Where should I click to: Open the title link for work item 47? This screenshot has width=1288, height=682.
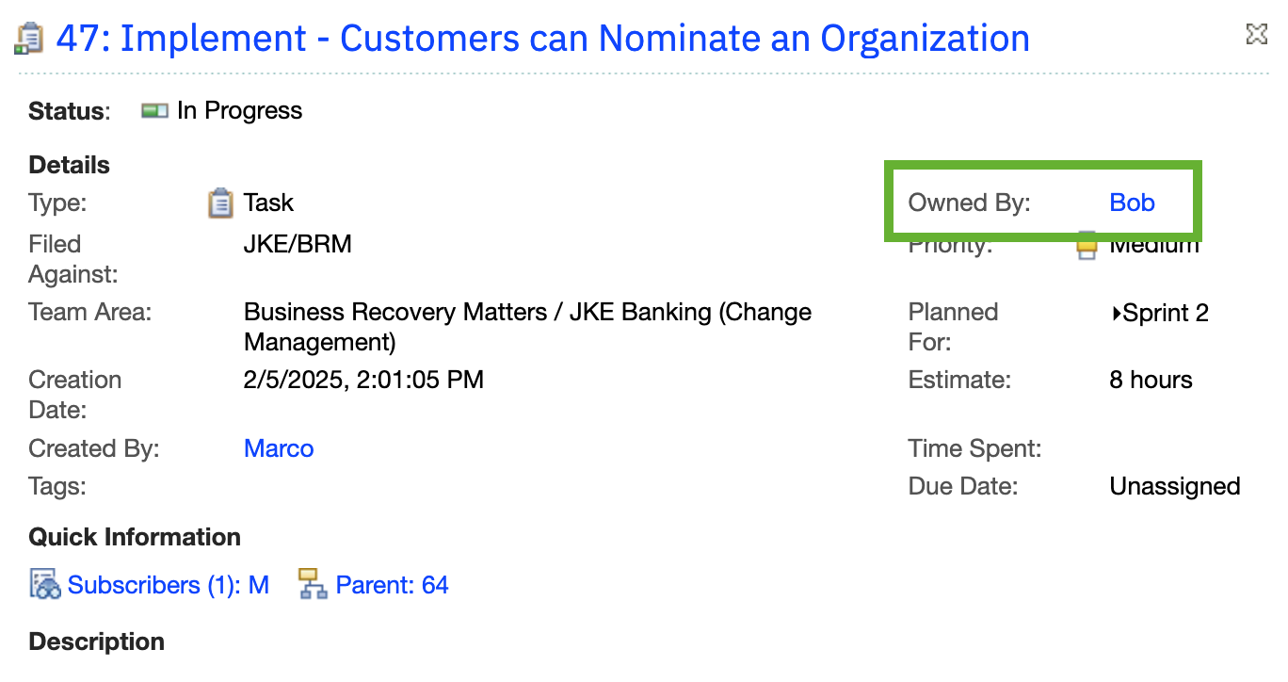click(x=542, y=39)
